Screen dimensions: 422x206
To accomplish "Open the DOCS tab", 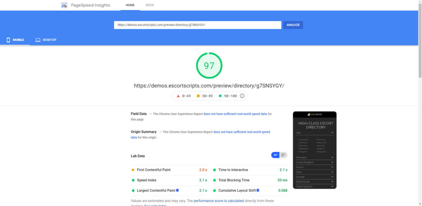I will [150, 5].
